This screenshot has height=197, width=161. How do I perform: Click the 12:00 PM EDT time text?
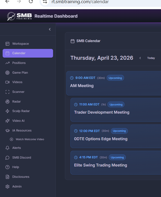click(x=90, y=131)
